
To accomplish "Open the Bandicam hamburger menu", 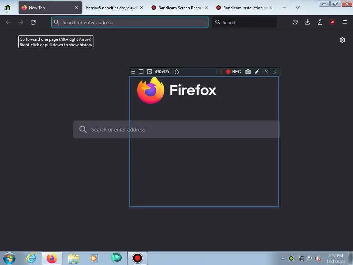I will point(133,72).
